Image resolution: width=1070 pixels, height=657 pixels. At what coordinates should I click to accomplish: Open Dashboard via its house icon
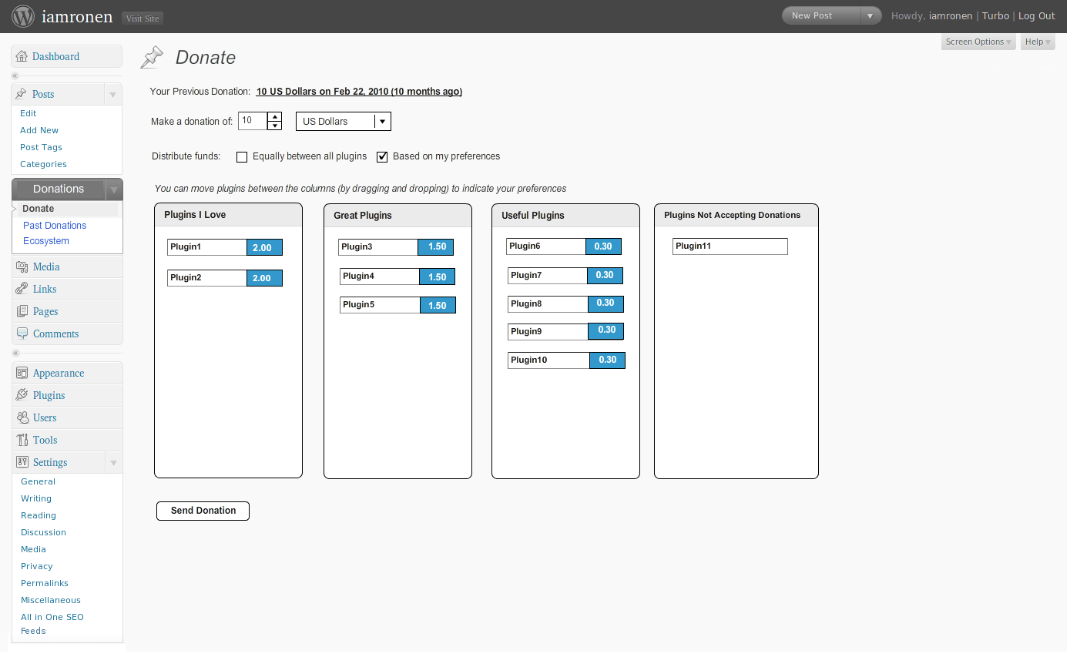click(22, 56)
